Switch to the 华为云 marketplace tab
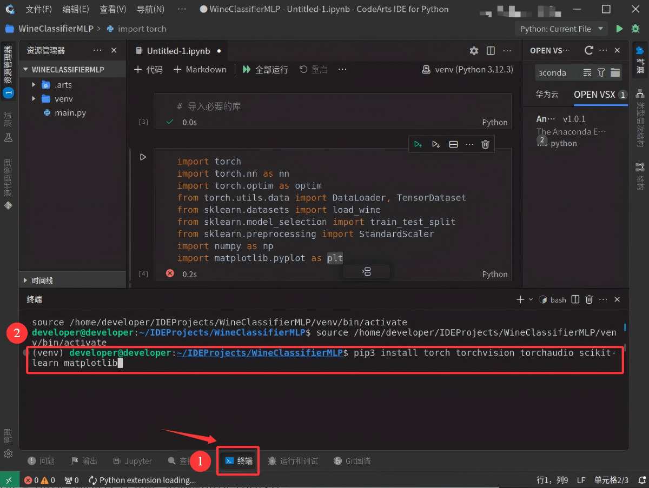This screenshot has width=649, height=488. (547, 94)
